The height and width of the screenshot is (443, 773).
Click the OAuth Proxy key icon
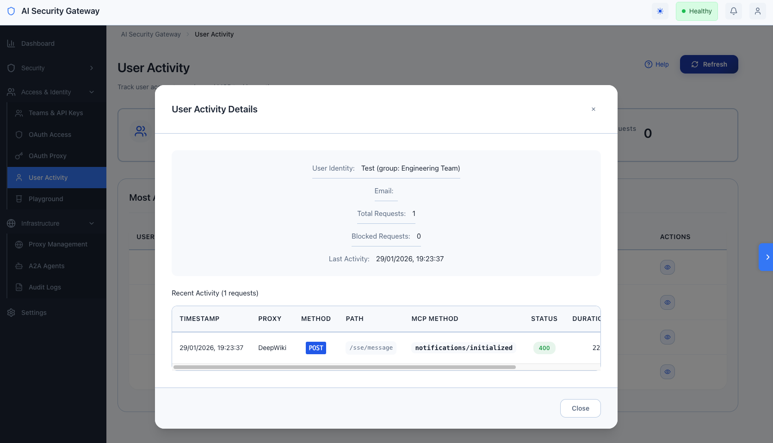click(19, 156)
